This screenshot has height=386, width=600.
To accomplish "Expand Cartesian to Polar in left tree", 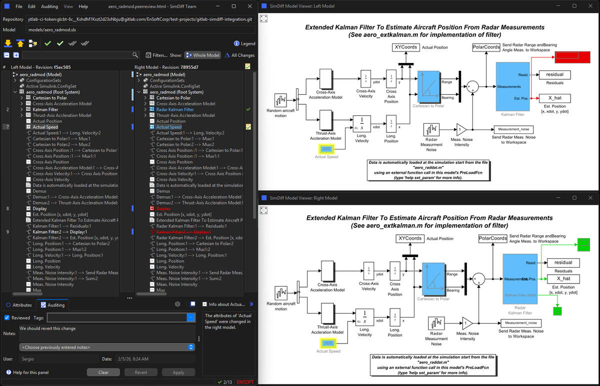I will [21, 98].
